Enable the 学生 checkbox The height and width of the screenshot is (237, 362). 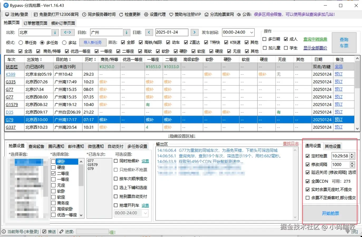(286, 48)
